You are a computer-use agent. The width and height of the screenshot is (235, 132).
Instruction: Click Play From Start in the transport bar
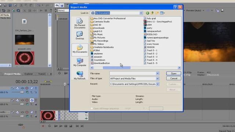[56, 126]
